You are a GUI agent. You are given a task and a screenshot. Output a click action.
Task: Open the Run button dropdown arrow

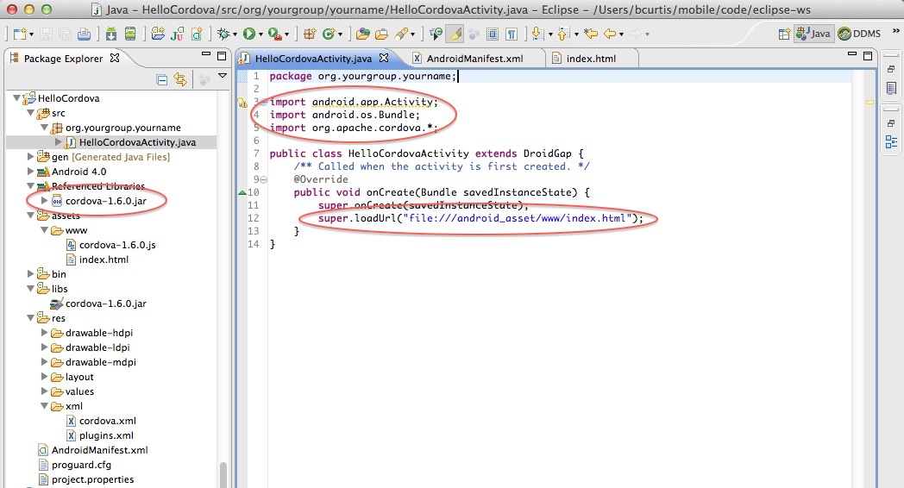(261, 35)
